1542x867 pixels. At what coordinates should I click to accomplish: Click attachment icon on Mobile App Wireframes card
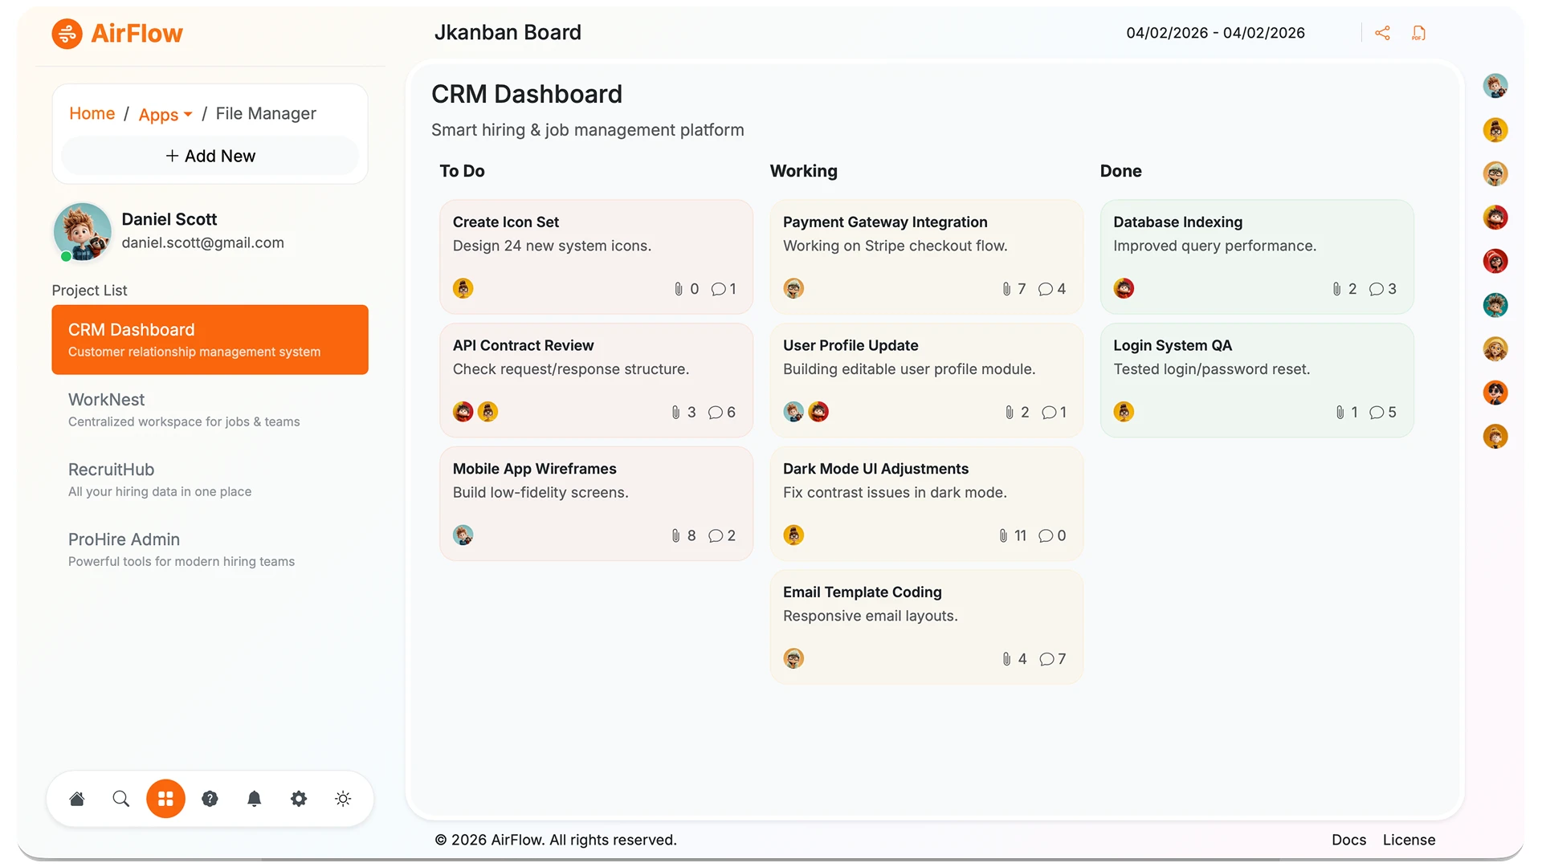tap(675, 535)
